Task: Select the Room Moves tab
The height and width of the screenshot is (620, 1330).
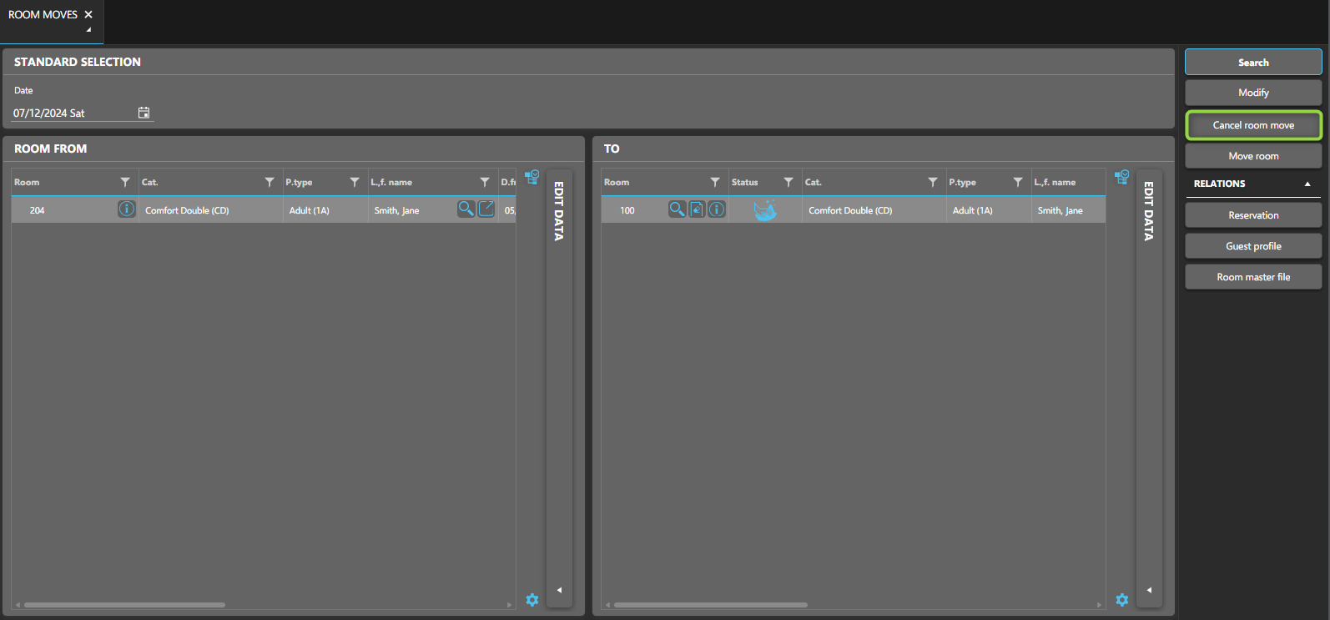Action: [43, 15]
